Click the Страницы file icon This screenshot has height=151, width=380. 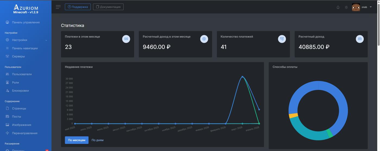coord(7,108)
